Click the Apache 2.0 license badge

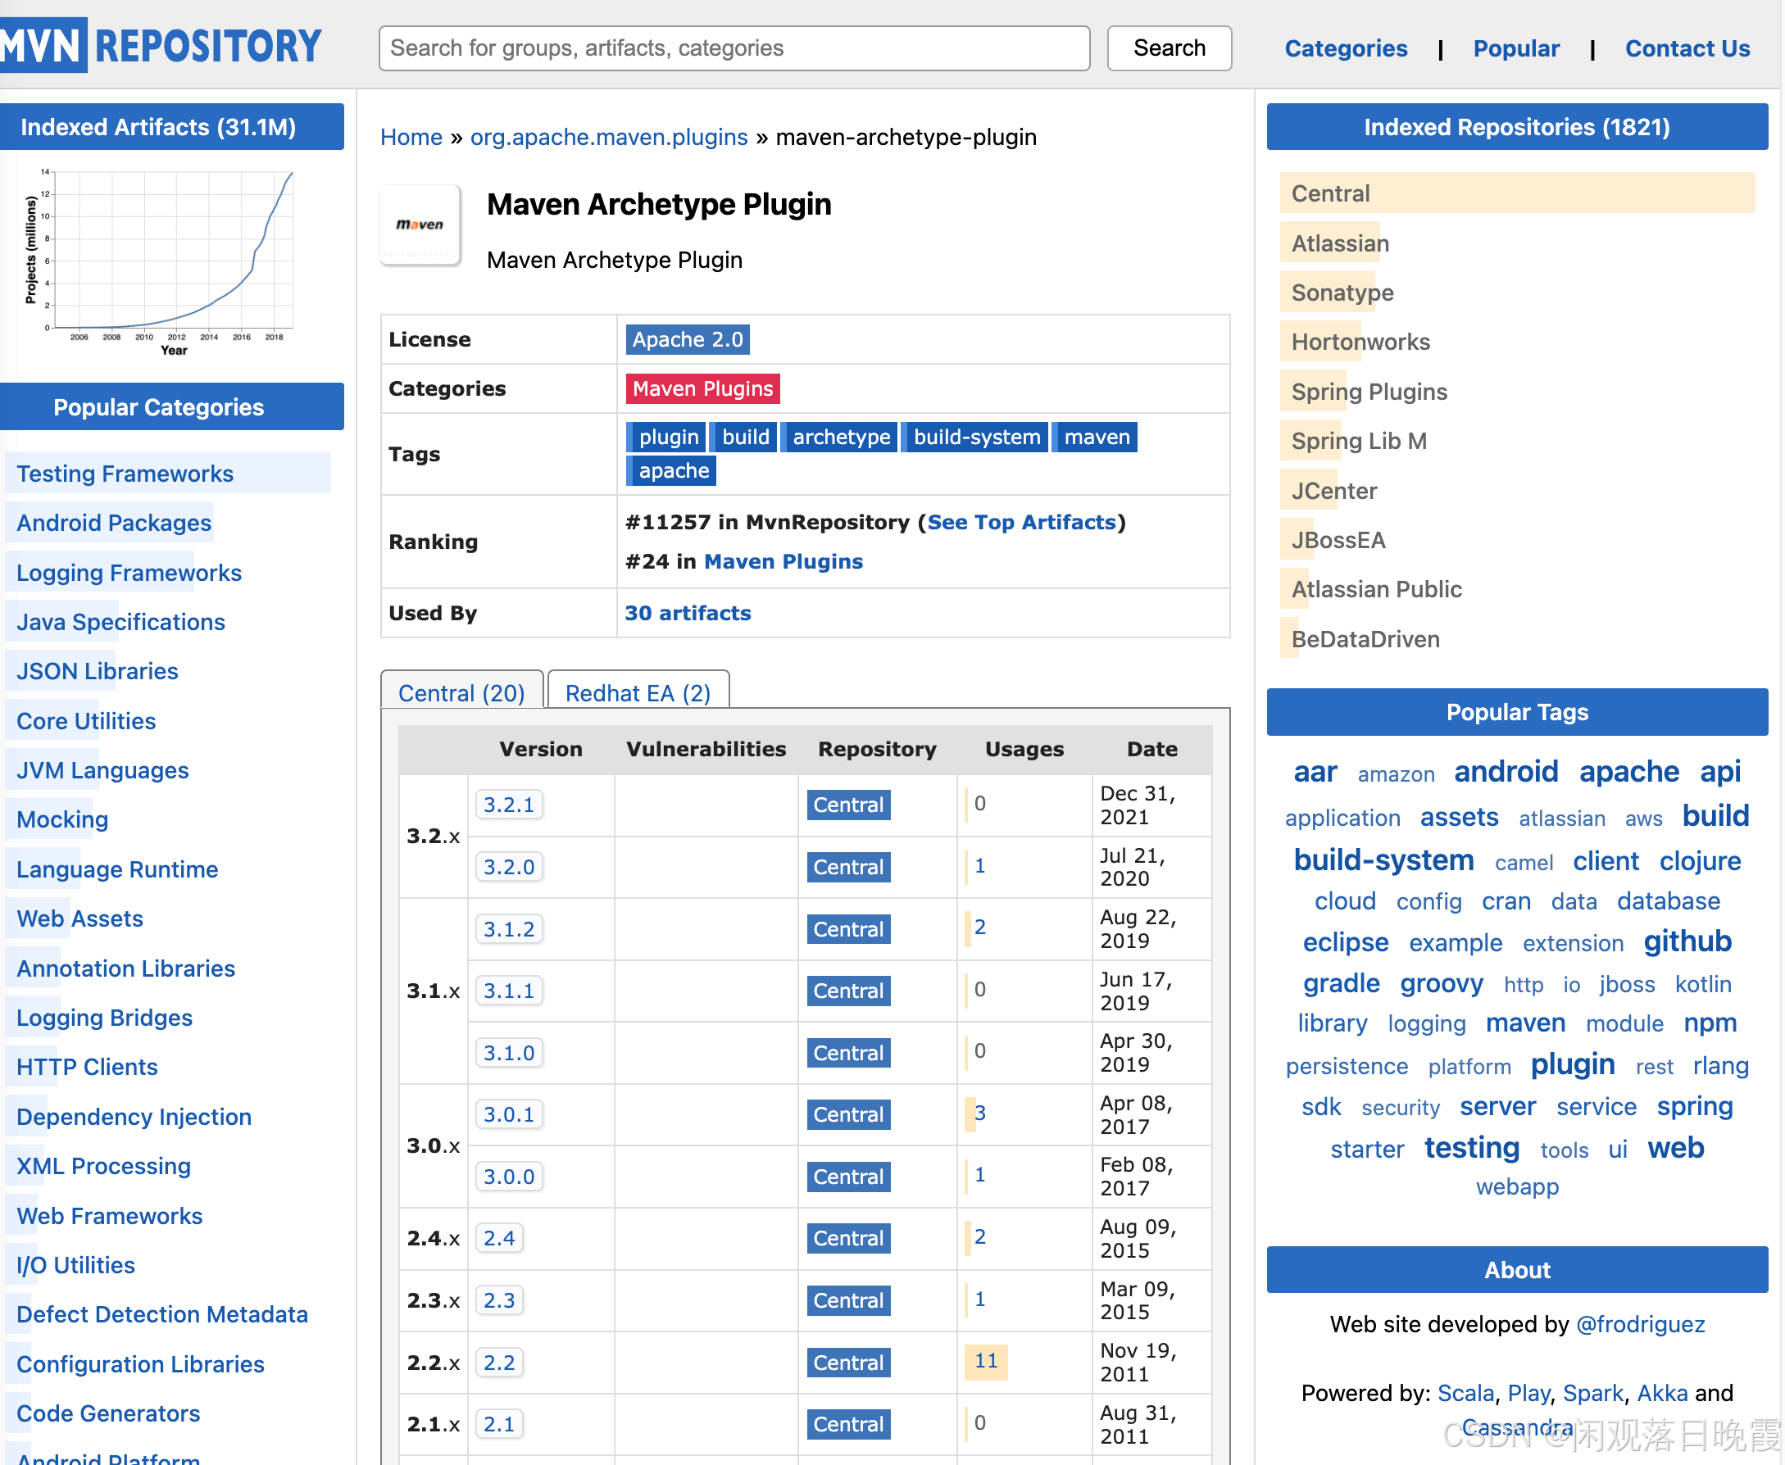687,339
